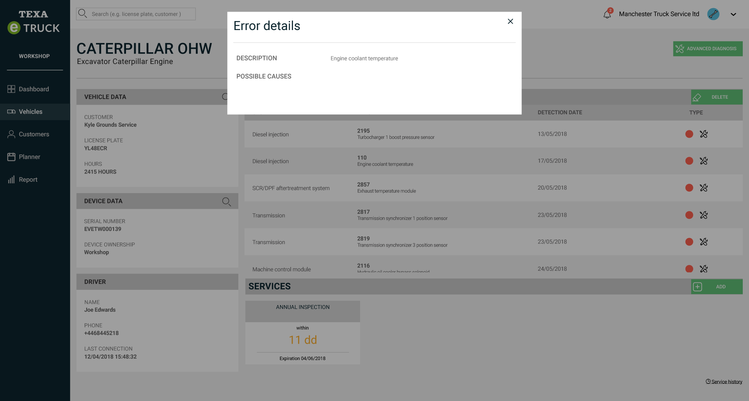Image resolution: width=749 pixels, height=401 pixels.
Task: Click diagnosis tool icon for error 2819
Action: [704, 242]
